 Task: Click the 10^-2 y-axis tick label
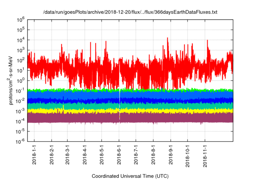pos(20,101)
